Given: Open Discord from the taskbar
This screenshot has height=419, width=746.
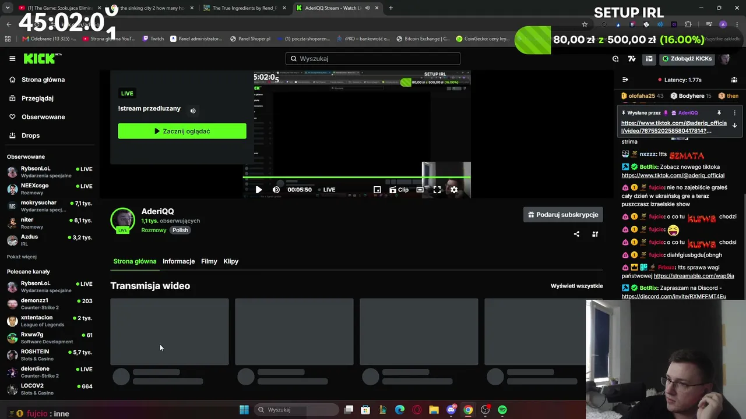Looking at the screenshot, I should coord(451,410).
